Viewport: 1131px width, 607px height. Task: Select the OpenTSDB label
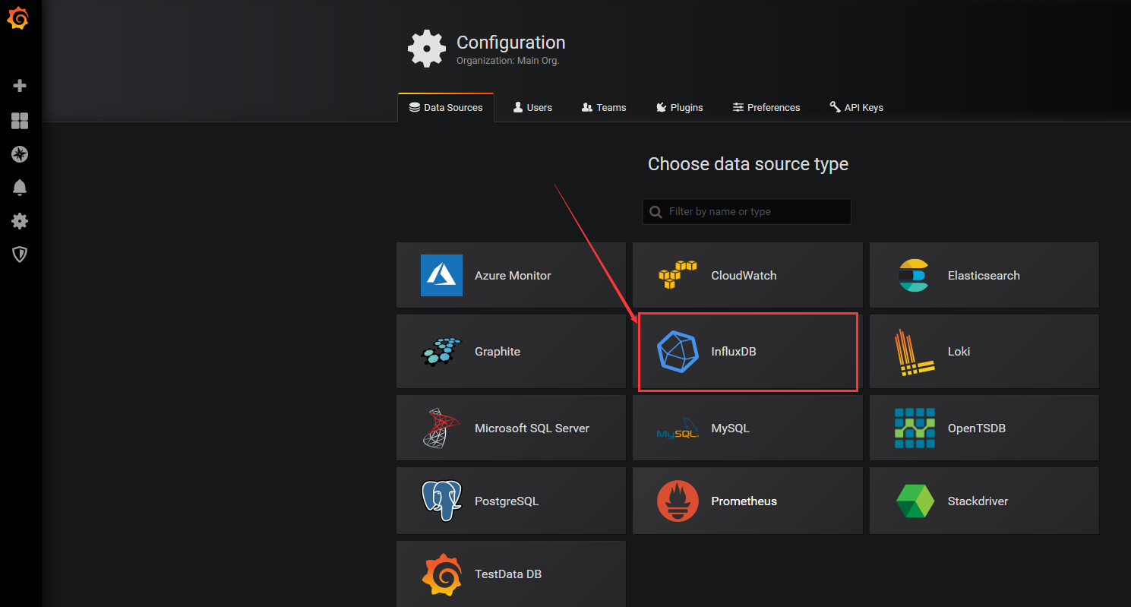(977, 428)
